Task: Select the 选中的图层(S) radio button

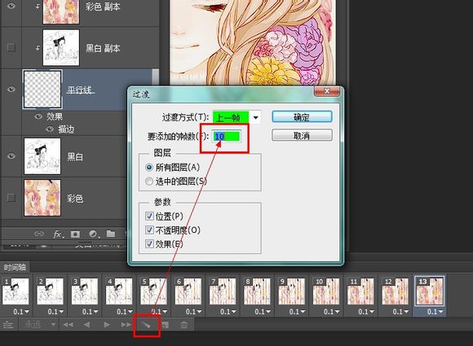Action: [x=149, y=182]
